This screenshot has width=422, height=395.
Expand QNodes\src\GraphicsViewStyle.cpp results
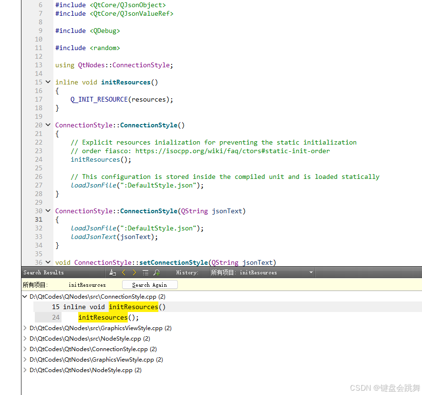[25, 328]
